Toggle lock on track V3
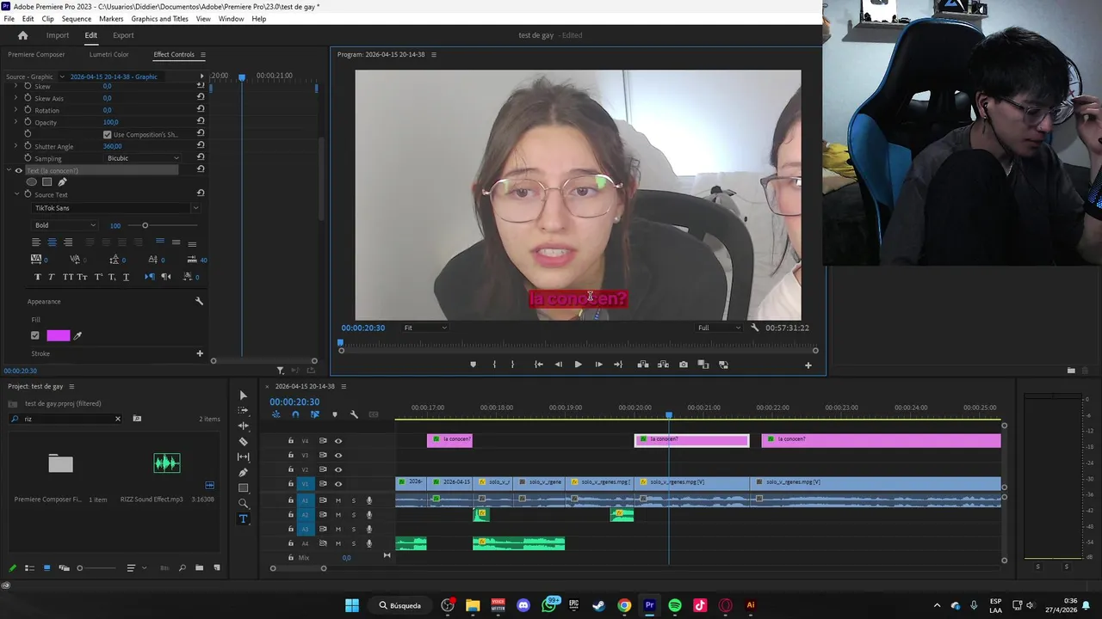 coord(291,456)
